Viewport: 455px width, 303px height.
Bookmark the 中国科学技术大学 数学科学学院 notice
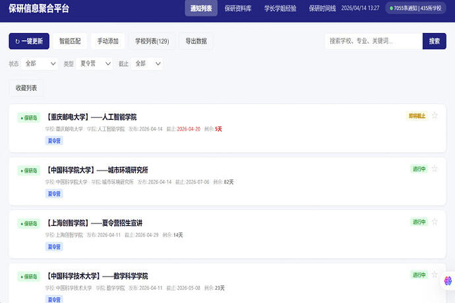(435, 275)
